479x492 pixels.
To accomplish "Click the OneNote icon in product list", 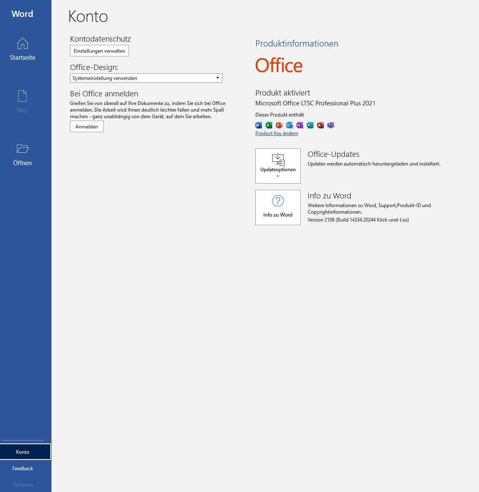I will point(300,125).
